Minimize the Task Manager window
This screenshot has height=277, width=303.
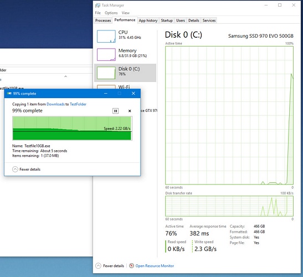pos(266,5)
